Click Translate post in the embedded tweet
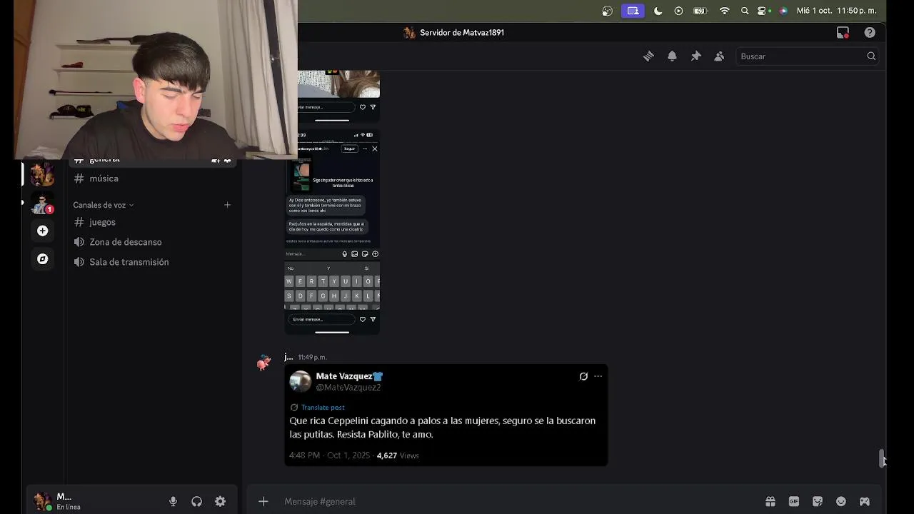Image resolution: width=914 pixels, height=514 pixels. 323,408
